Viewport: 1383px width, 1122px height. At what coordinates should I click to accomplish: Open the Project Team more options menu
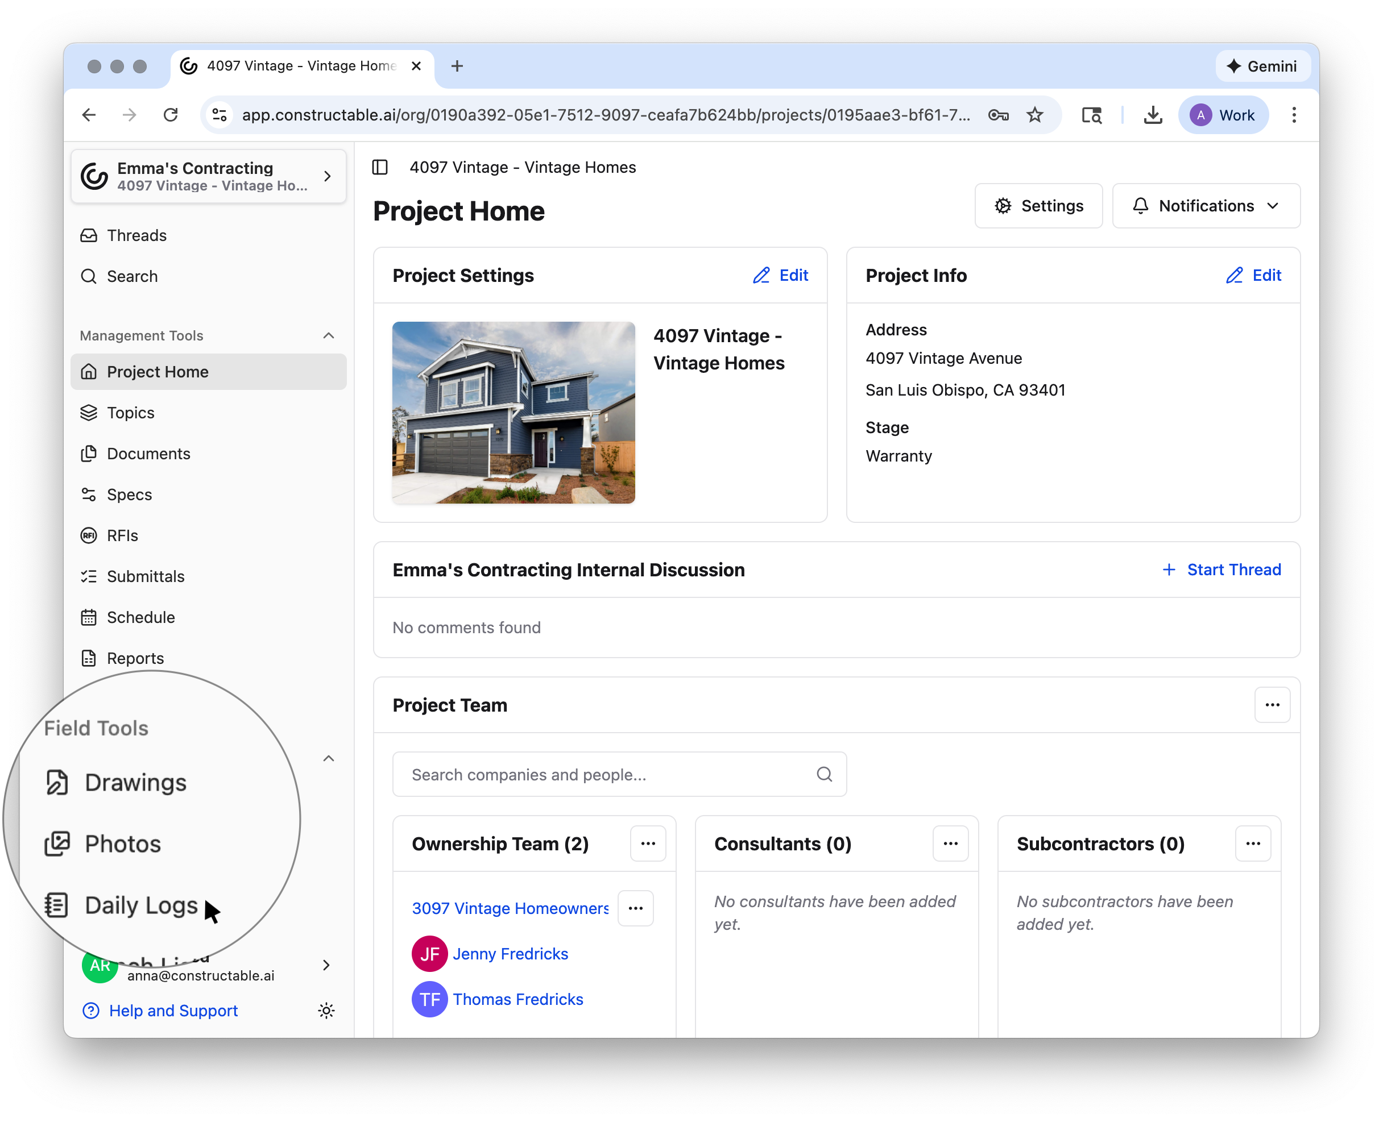click(1272, 705)
